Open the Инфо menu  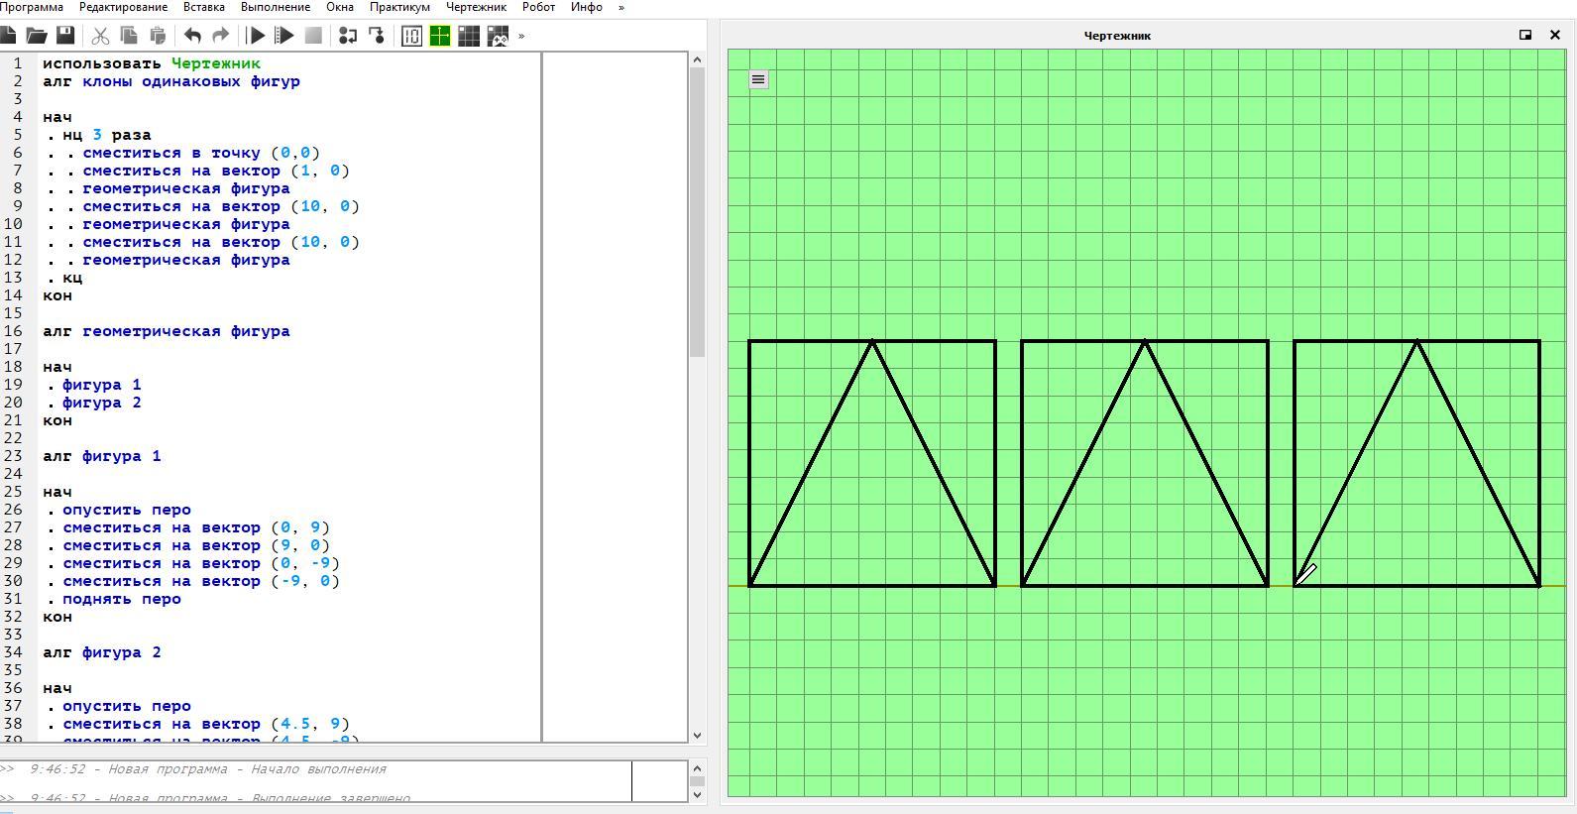click(x=587, y=7)
